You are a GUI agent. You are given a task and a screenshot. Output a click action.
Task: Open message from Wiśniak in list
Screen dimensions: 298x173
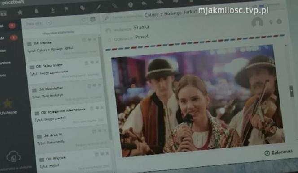(x=74, y=161)
